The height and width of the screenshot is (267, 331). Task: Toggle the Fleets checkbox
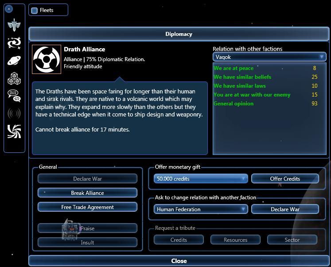(34, 10)
